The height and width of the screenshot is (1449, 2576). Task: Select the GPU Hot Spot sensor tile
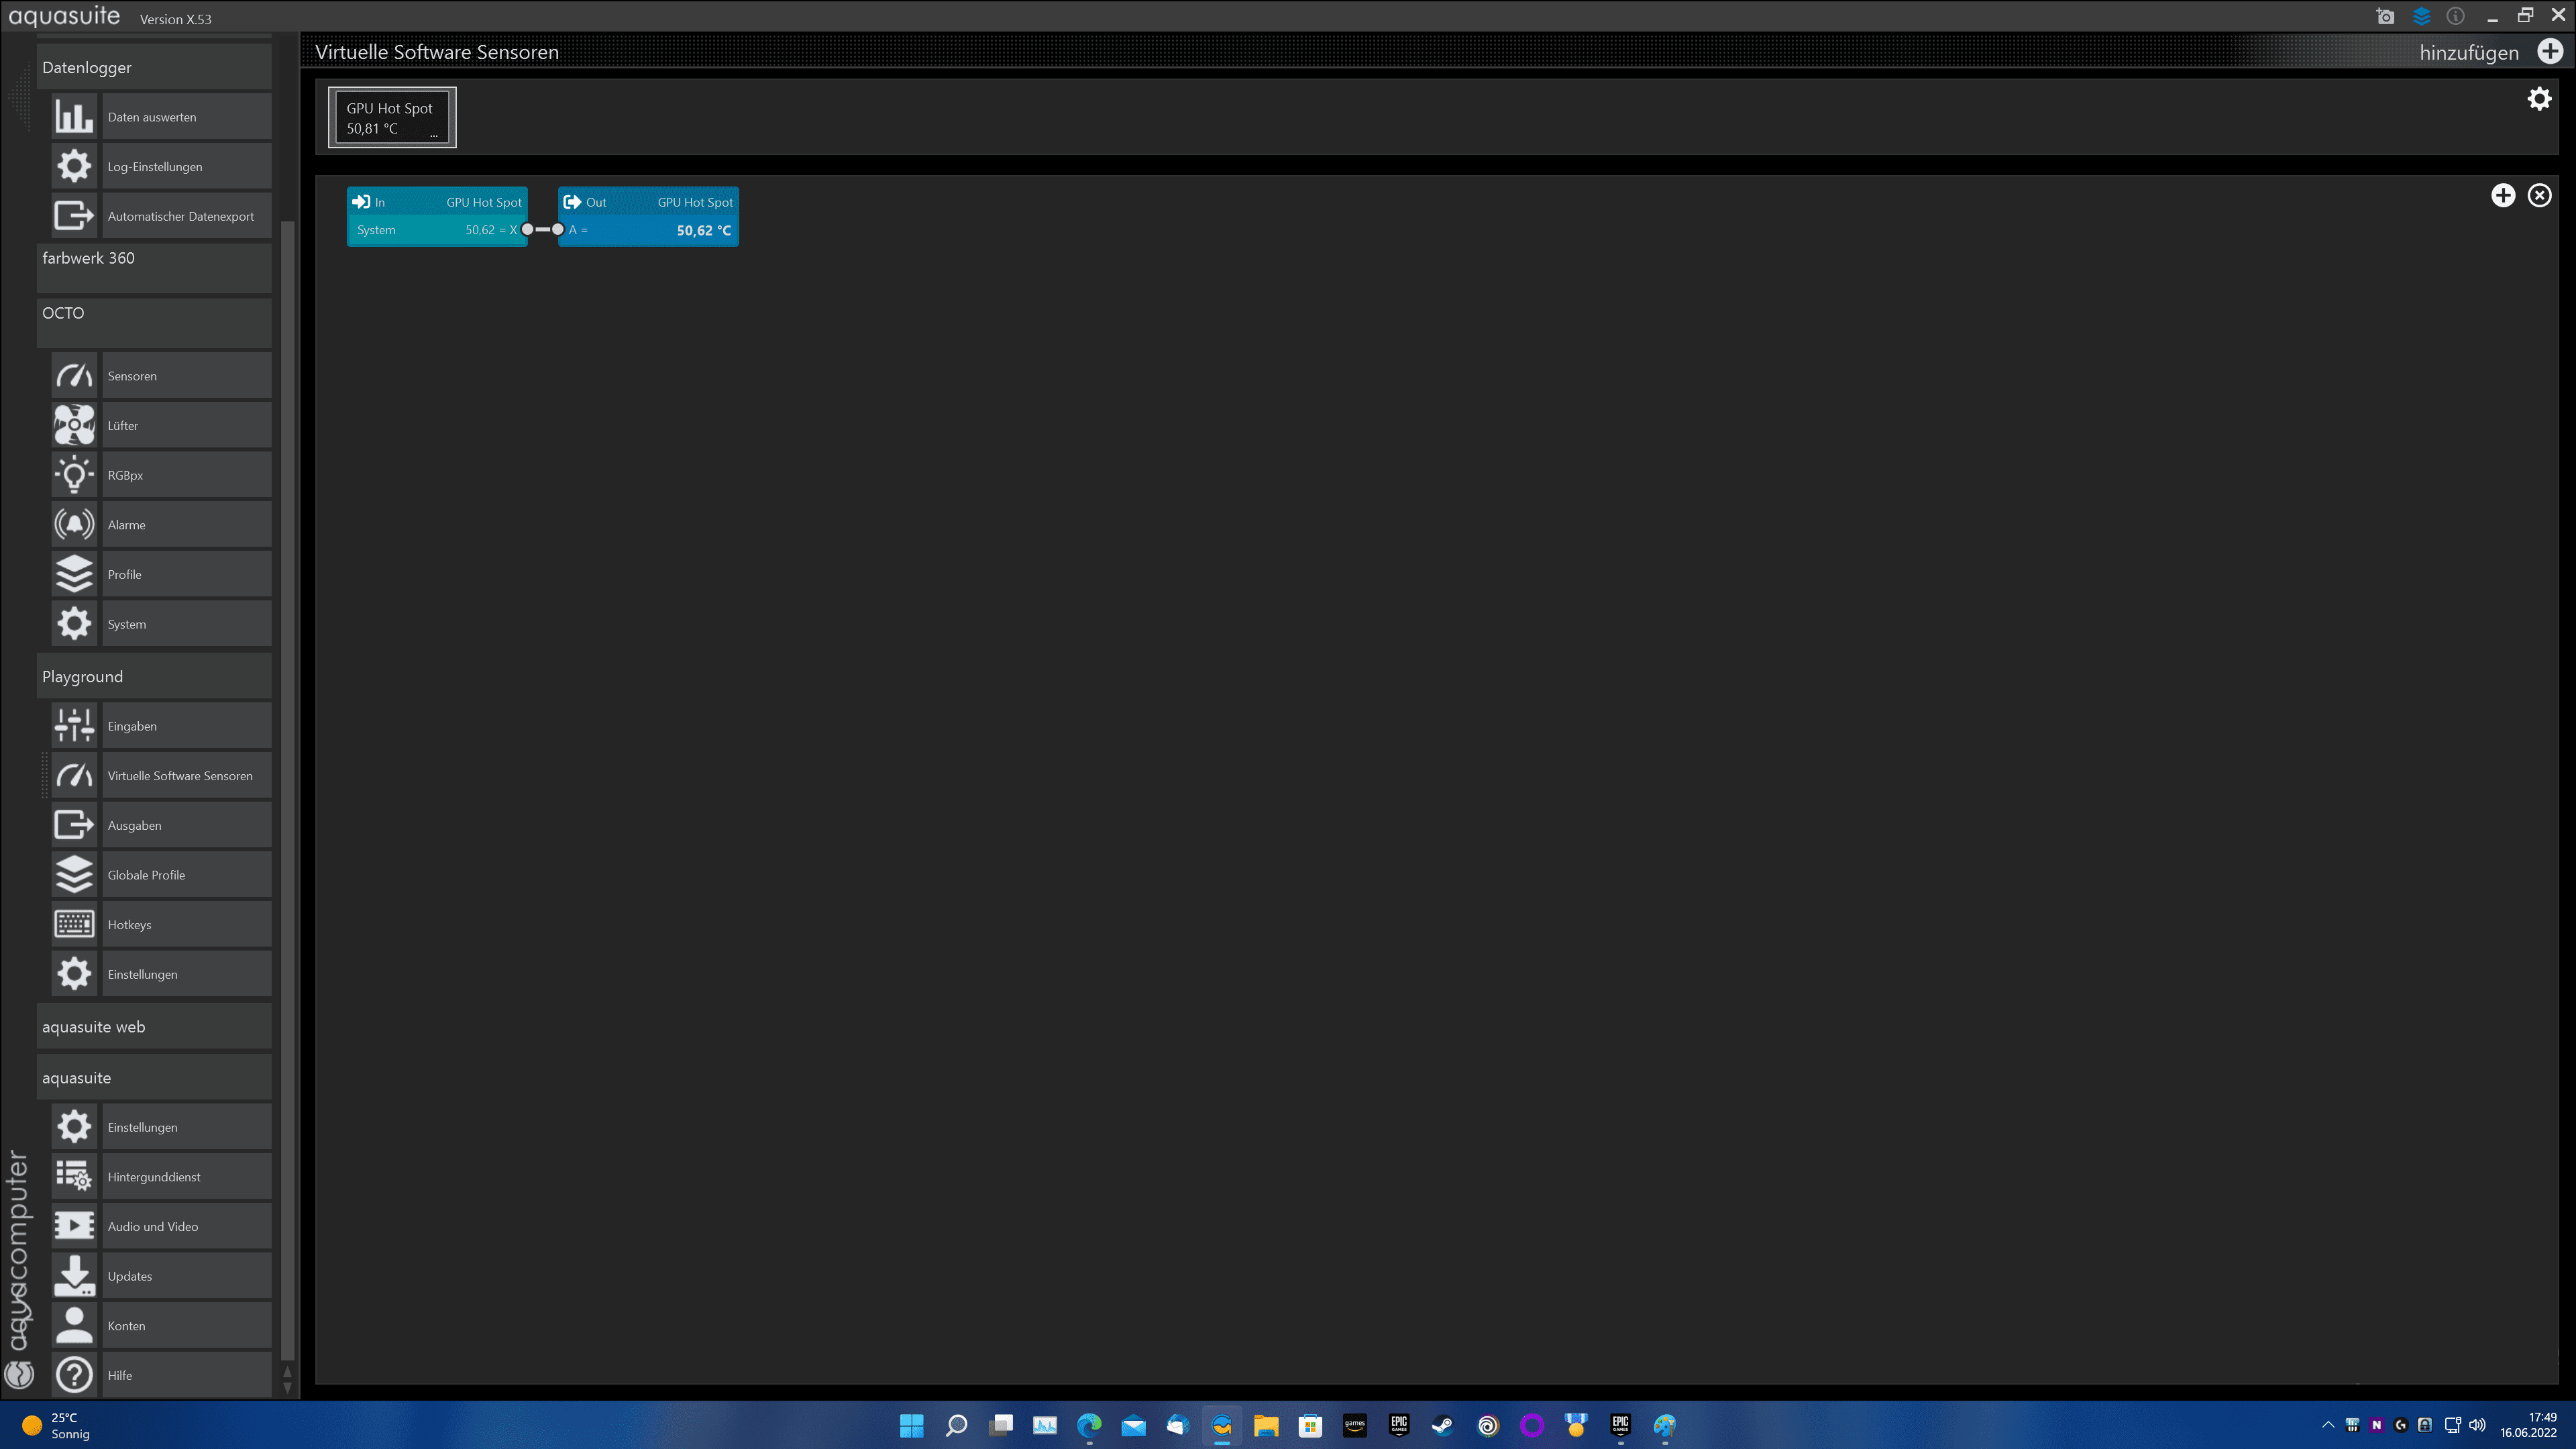[x=392, y=118]
